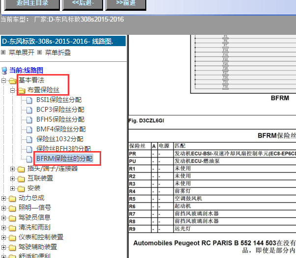This screenshot has width=296, height=258.
Task: Click the computer icon beside 当前:线路图
Action: (x=4, y=71)
